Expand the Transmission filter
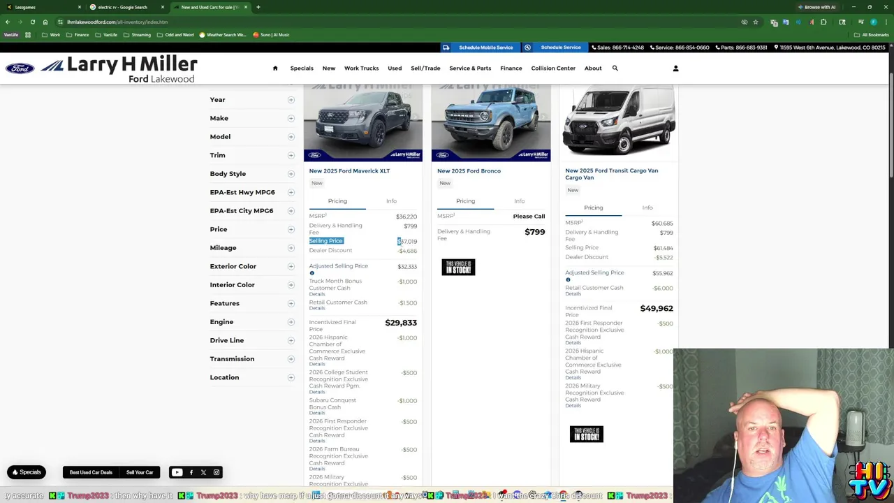894x503 pixels. [x=252, y=359]
